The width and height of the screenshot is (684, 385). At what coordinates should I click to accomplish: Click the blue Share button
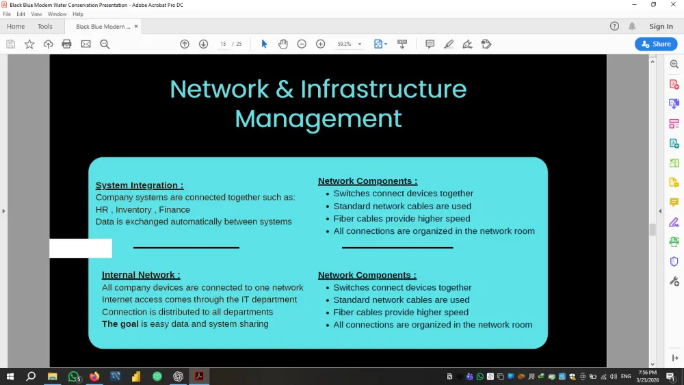[656, 44]
